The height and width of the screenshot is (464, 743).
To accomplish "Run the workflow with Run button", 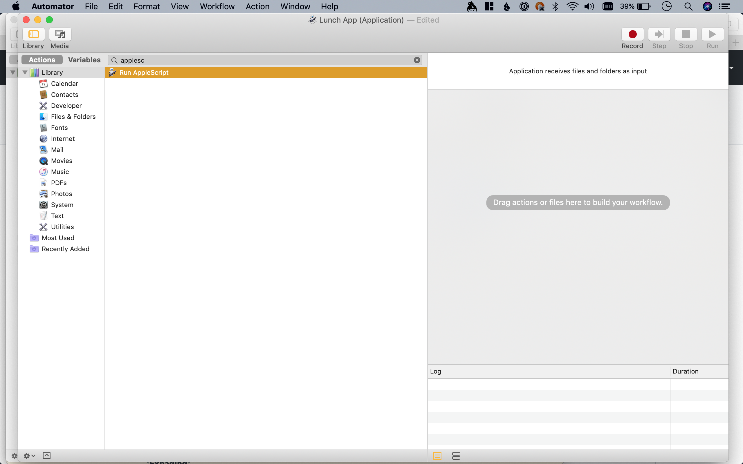I will 712,35.
